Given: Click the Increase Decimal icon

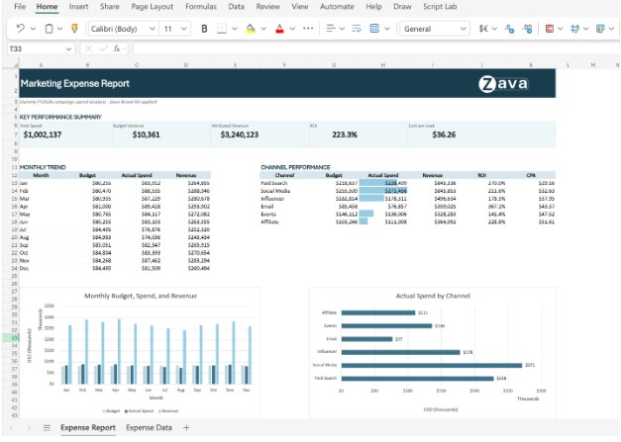Looking at the screenshot, I should (510, 29).
